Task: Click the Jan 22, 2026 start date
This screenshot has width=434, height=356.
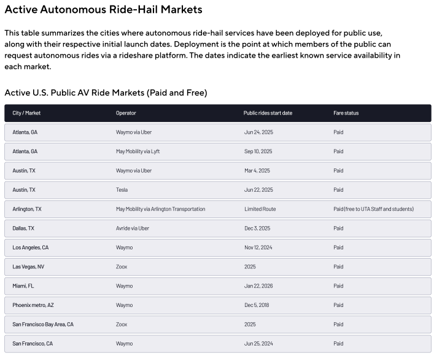Action: [258, 286]
